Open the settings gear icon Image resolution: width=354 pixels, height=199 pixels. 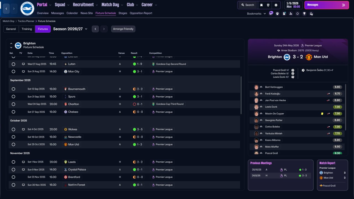point(276,5)
